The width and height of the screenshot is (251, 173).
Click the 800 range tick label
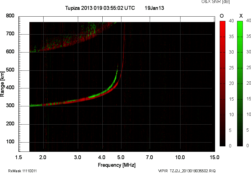(x=10, y=16)
